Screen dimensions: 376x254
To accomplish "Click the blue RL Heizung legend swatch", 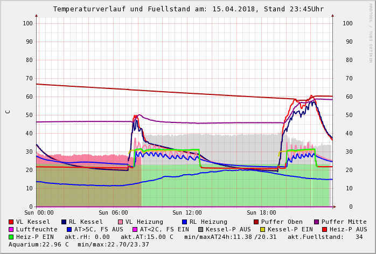I will [184, 222].
